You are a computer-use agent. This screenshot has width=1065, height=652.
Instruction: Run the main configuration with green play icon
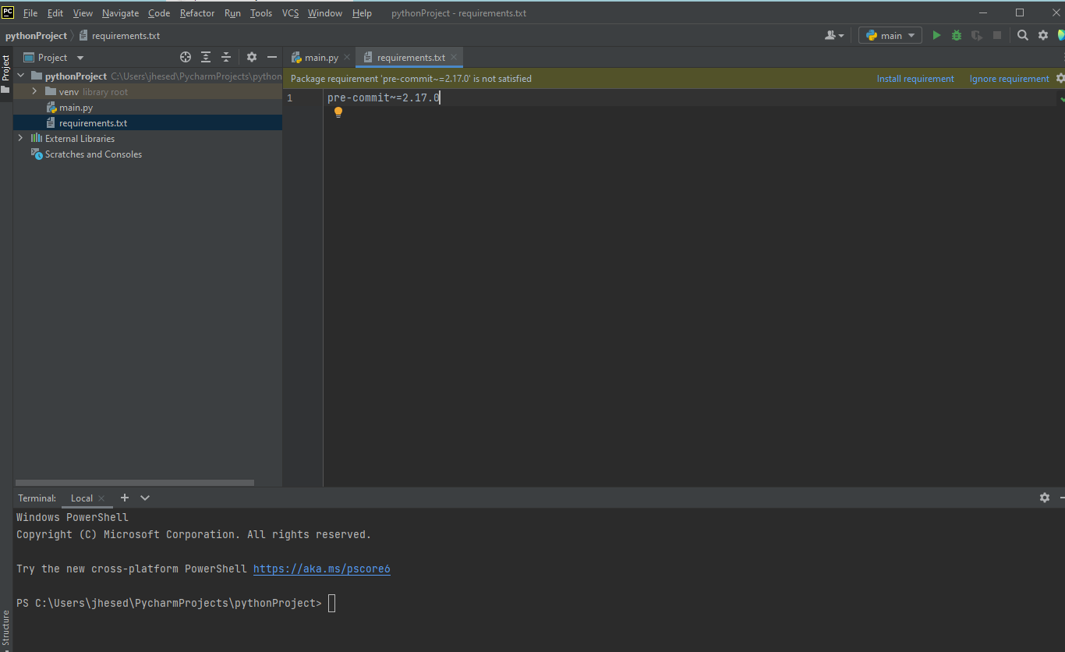pyautogui.click(x=936, y=34)
